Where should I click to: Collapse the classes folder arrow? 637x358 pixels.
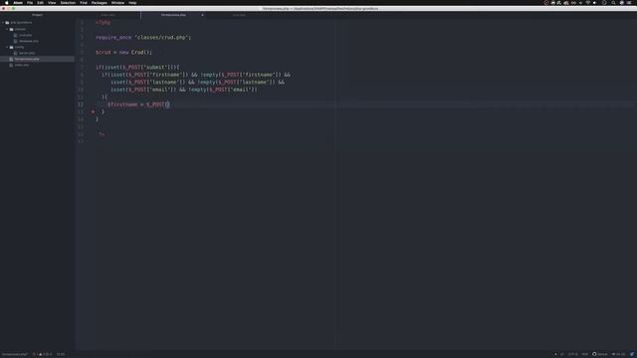click(7, 29)
